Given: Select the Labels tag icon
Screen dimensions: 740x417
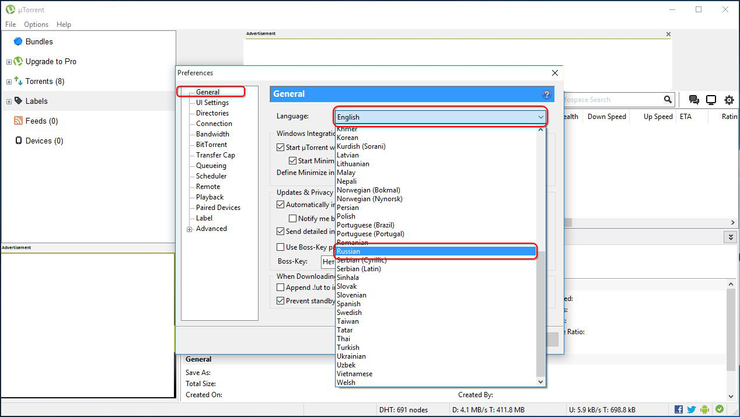Looking at the screenshot, I should pyautogui.click(x=18, y=101).
